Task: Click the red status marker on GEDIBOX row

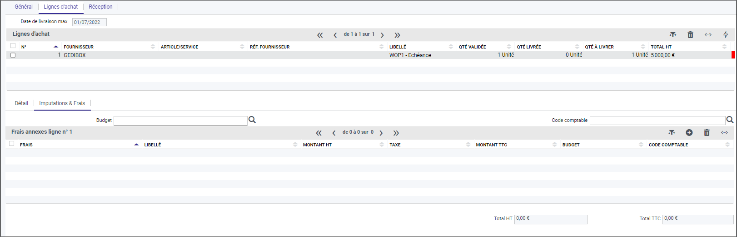Action: point(733,55)
